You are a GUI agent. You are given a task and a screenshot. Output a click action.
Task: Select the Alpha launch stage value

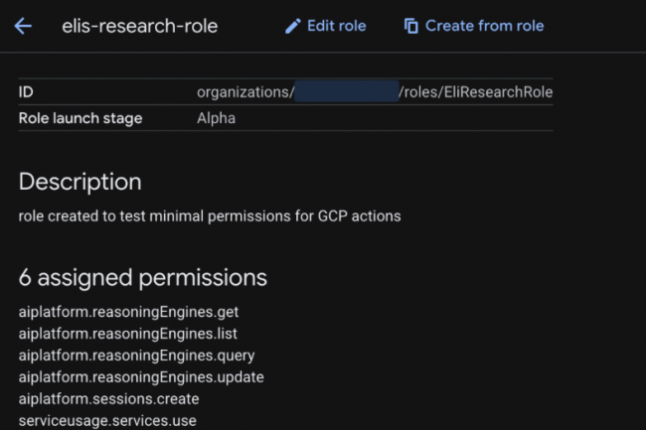(216, 118)
